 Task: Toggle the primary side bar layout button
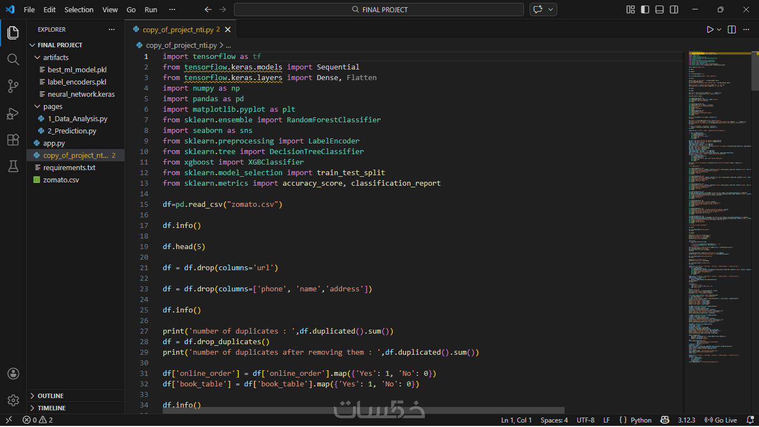(x=645, y=9)
